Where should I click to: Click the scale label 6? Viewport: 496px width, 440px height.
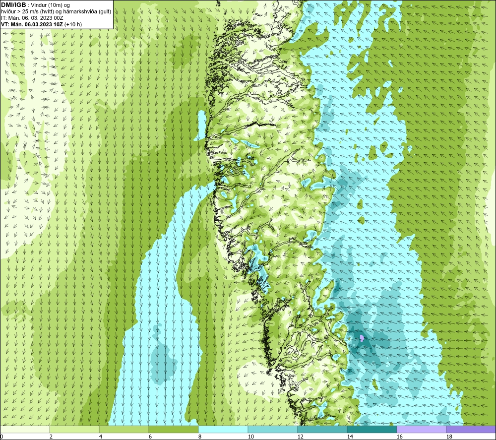coord(150,437)
